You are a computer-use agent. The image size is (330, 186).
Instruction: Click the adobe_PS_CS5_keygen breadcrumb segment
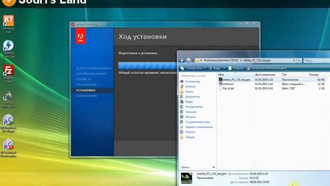[x=257, y=60]
